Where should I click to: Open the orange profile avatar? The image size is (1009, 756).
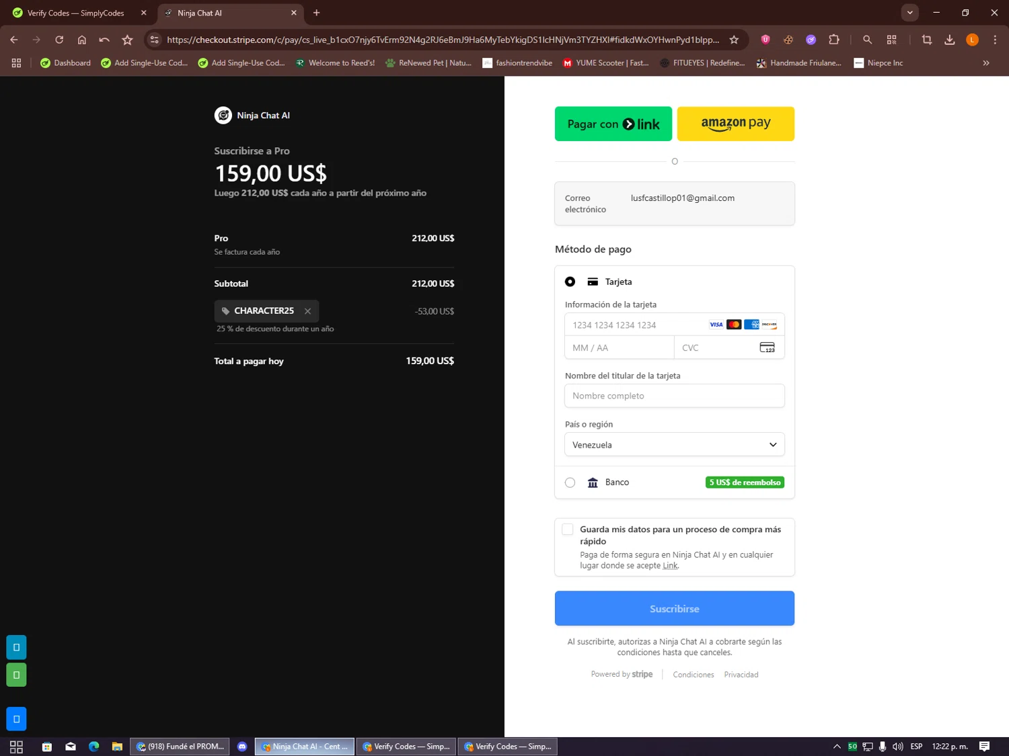[972, 40]
